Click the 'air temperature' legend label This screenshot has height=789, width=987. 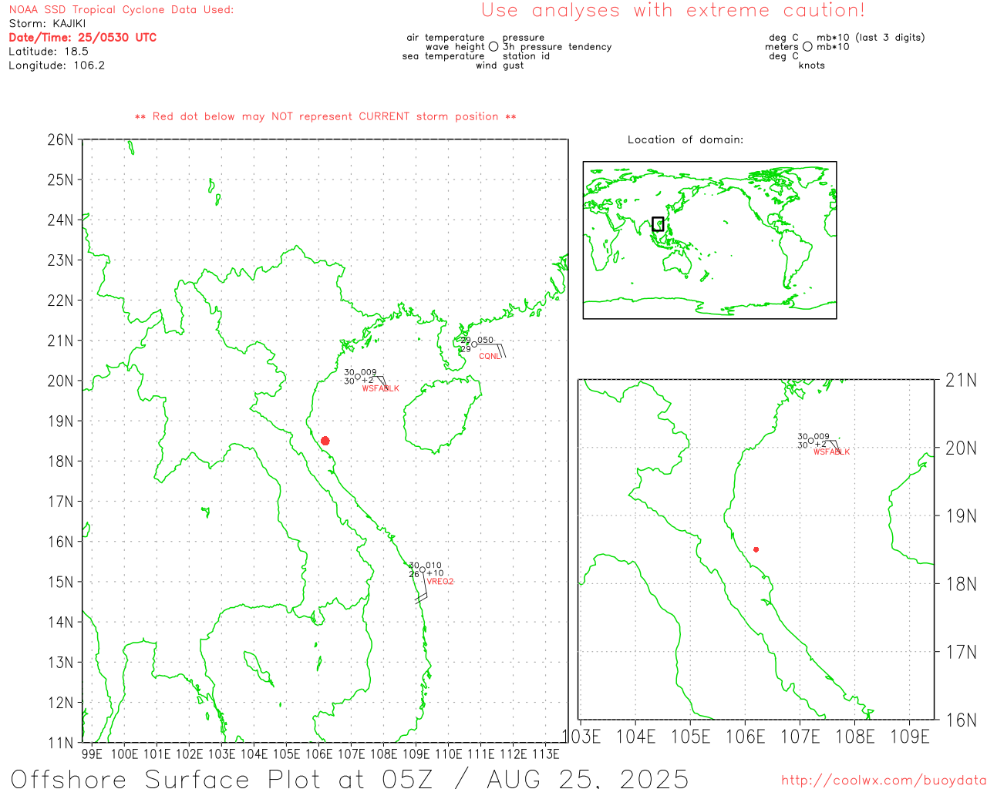tap(446, 38)
